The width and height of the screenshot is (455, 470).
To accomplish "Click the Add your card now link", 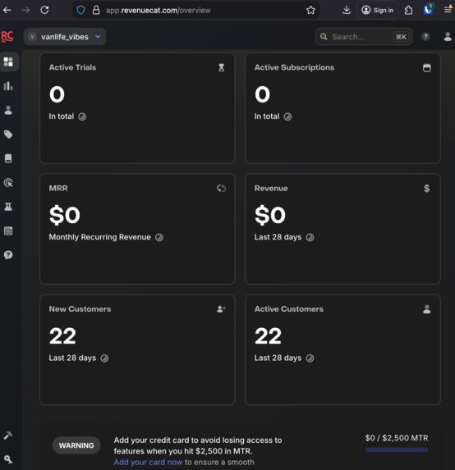I will click(148, 462).
